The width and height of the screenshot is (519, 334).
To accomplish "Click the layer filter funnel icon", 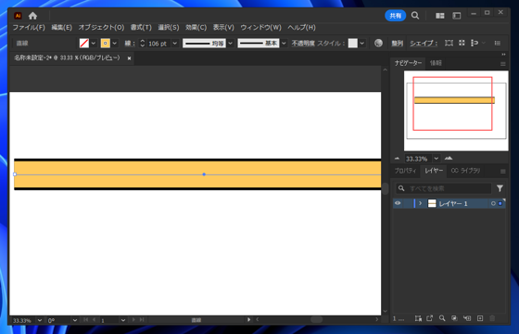I will (500, 188).
